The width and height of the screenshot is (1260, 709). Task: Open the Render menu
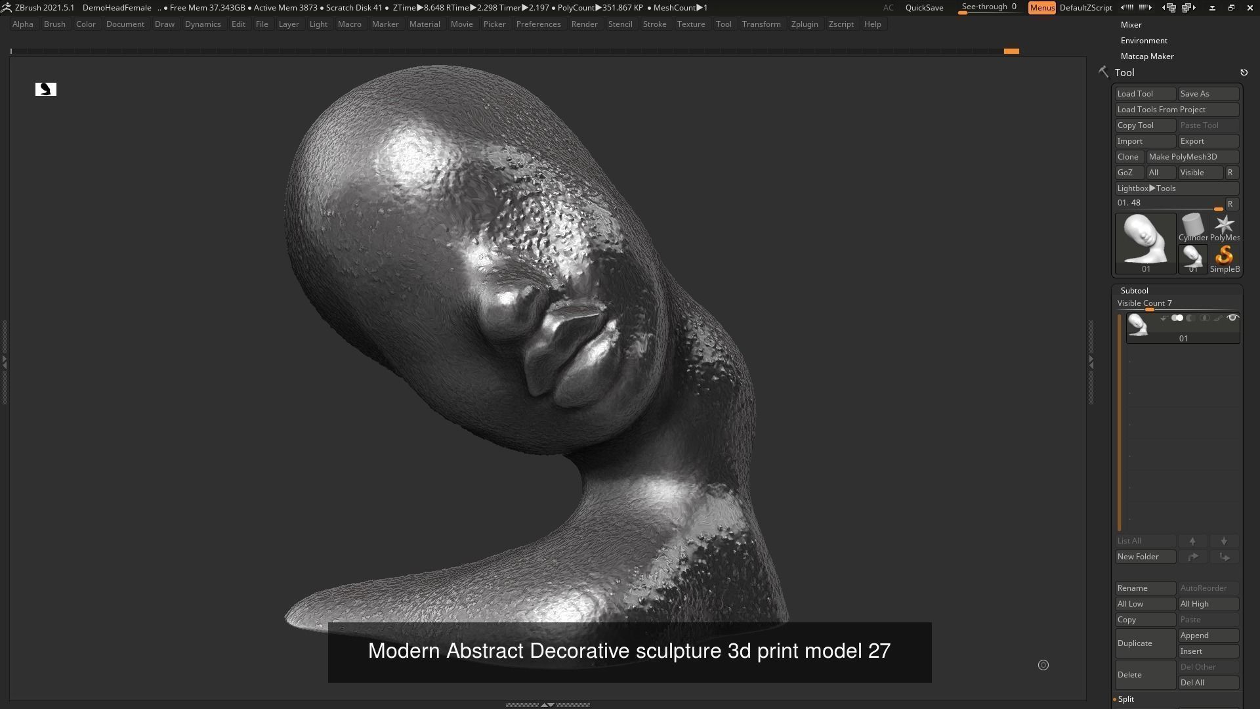(x=584, y=24)
